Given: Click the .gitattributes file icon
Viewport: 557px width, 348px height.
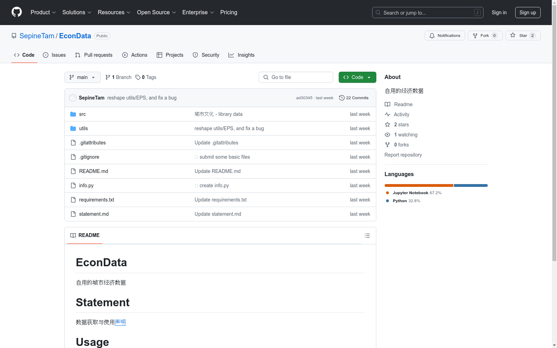Looking at the screenshot, I should pos(73,143).
